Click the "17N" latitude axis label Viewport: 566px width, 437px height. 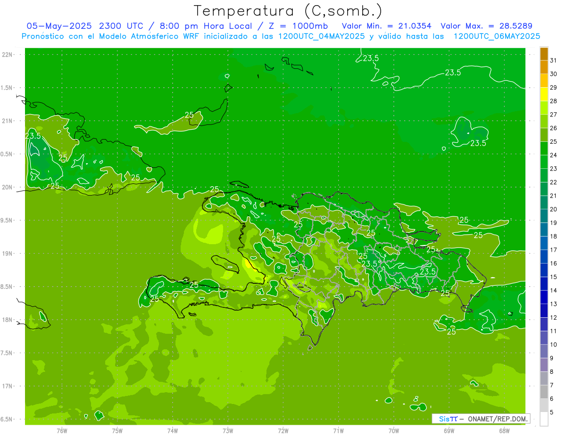(8, 387)
